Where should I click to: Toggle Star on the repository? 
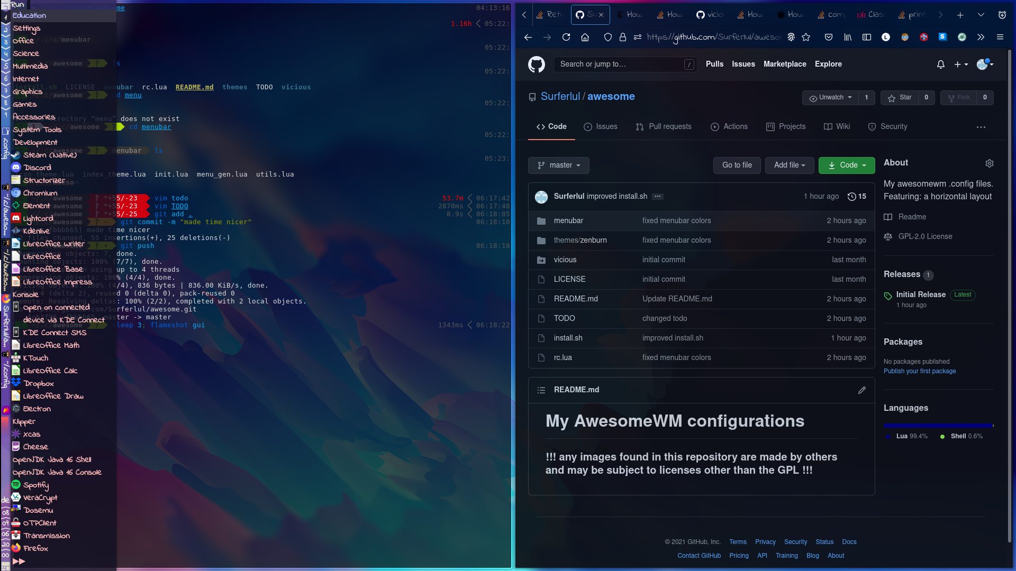click(x=899, y=98)
